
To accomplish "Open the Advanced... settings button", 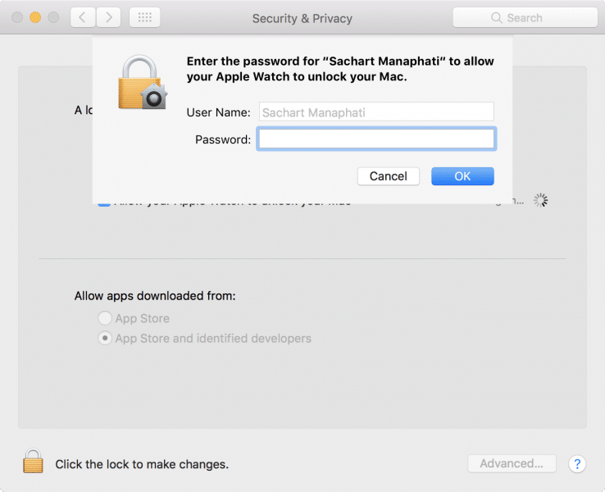I will (512, 463).
